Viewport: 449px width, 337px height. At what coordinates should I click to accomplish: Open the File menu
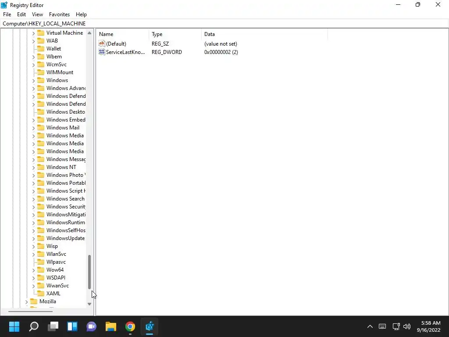click(x=7, y=14)
